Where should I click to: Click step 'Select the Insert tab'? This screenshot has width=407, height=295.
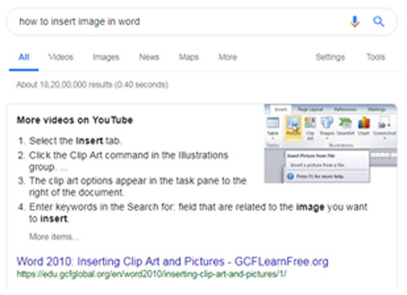tap(75, 141)
